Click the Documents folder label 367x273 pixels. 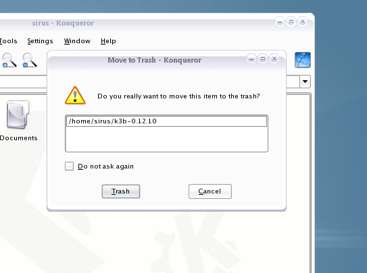[x=18, y=138]
